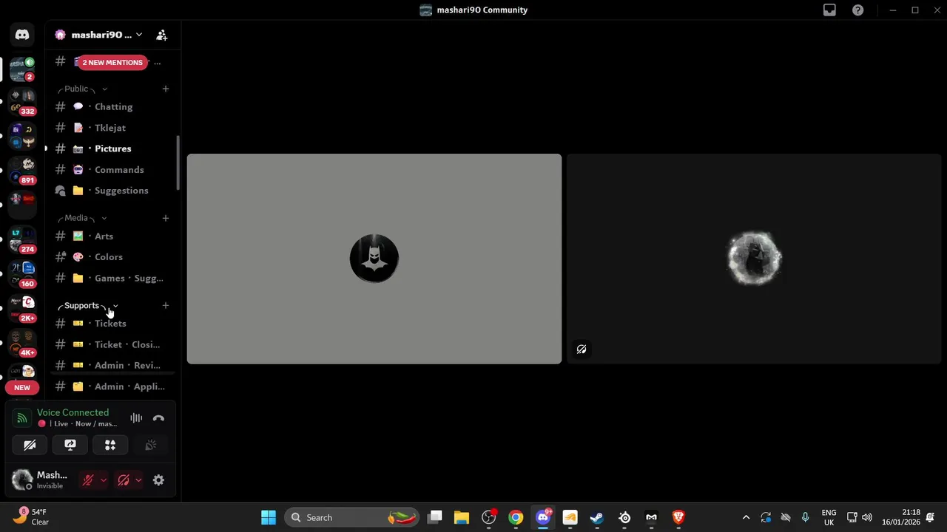Click the channel list scrollbar
Image resolution: width=947 pixels, height=532 pixels.
[178, 163]
